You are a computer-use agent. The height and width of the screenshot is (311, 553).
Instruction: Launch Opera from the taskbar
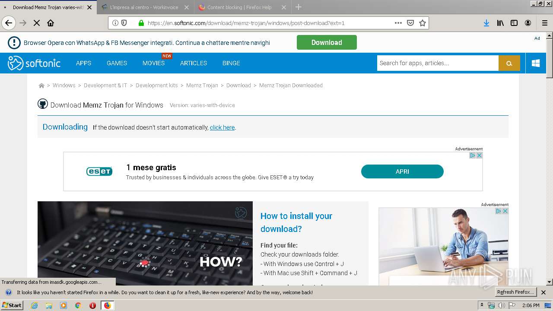(92, 305)
